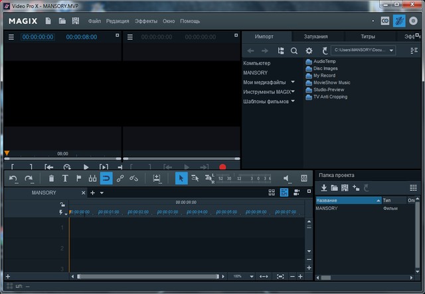Switch to timeline view mode
Screen dimensions: 425x294
(284, 192)
